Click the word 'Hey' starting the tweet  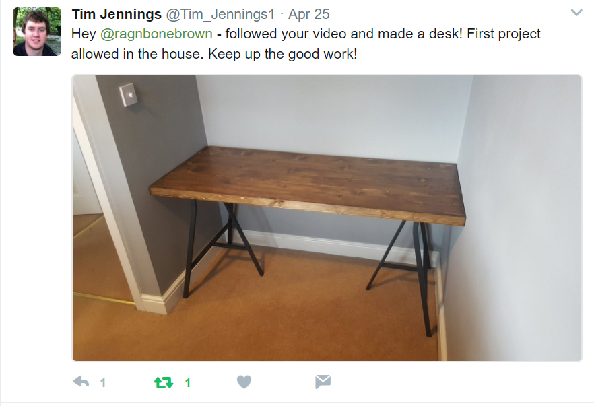[84, 34]
